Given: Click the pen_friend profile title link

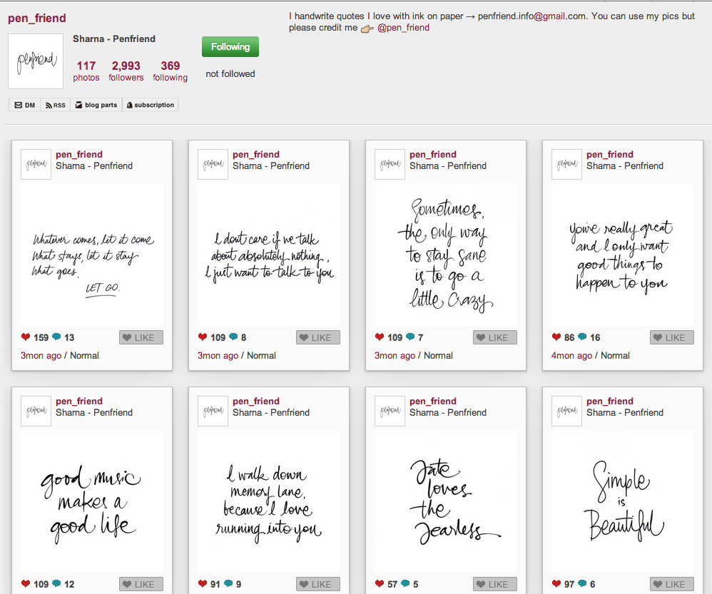Looking at the screenshot, I should click(x=37, y=18).
